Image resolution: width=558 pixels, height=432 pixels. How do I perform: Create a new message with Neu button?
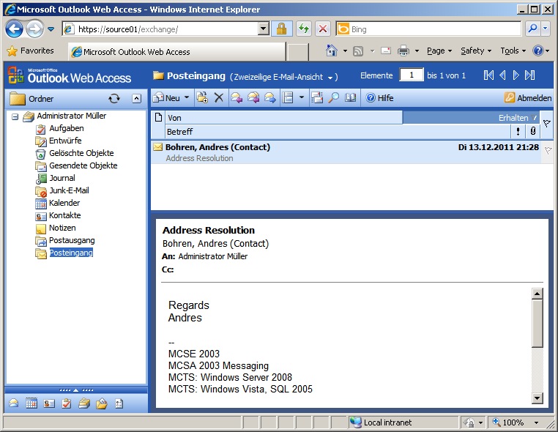(x=166, y=98)
